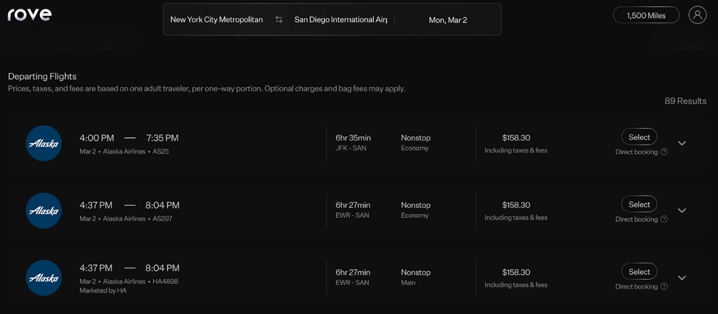This screenshot has width=718, height=314.
Task: Select flight AS297 from EWR
Action: pos(639,205)
